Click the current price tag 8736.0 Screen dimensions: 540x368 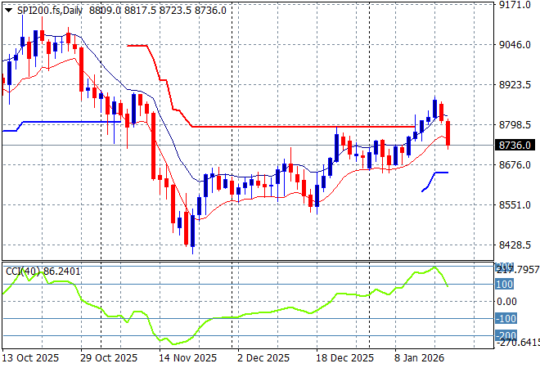(x=515, y=146)
